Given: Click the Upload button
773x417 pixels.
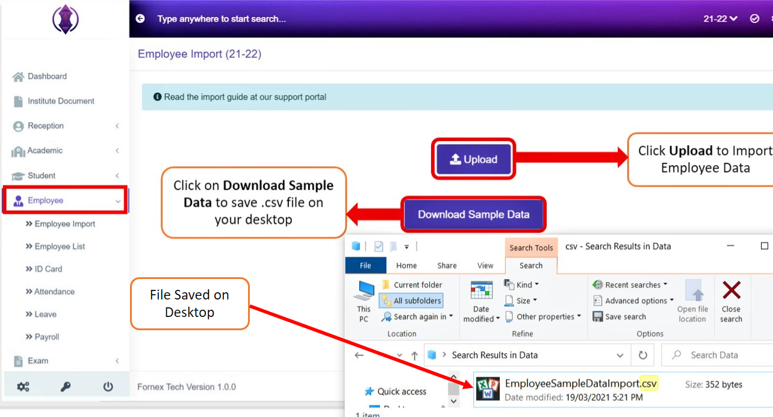Looking at the screenshot, I should (x=474, y=159).
